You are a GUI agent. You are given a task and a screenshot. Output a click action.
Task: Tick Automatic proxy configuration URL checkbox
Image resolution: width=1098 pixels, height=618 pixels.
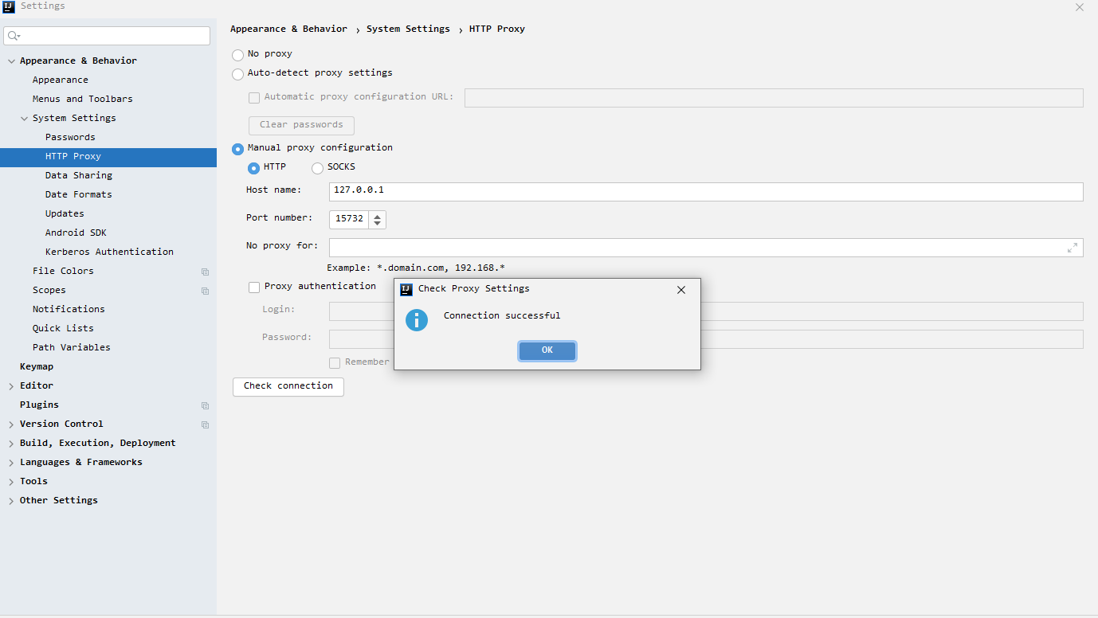tap(254, 97)
